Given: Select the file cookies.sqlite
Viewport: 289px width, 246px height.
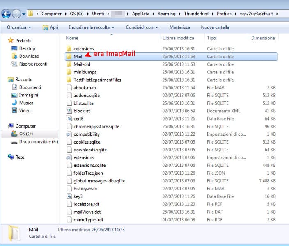Looking at the screenshot, I should (x=87, y=142).
